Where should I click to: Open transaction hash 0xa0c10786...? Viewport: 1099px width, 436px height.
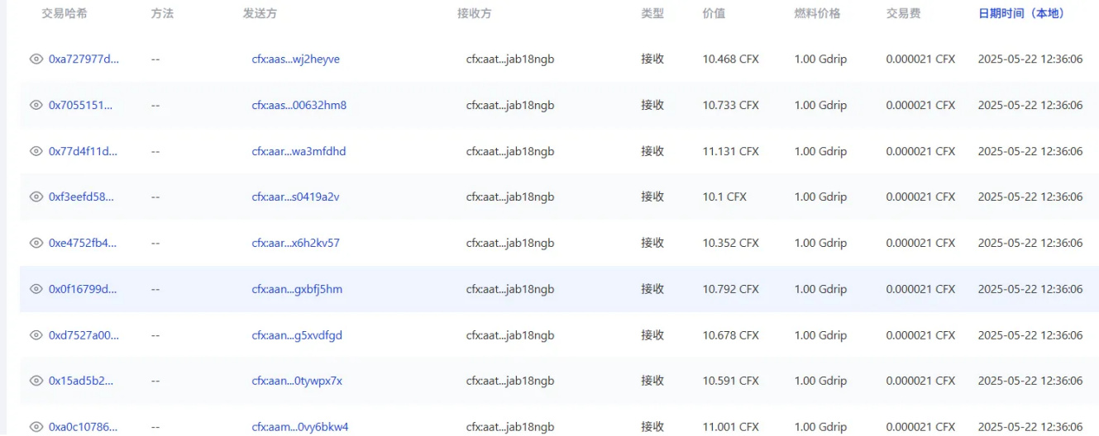(83, 428)
